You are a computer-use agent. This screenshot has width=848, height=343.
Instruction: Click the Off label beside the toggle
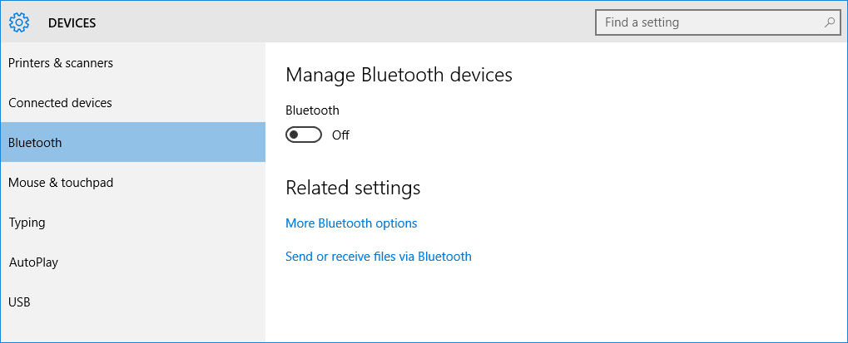tap(340, 135)
